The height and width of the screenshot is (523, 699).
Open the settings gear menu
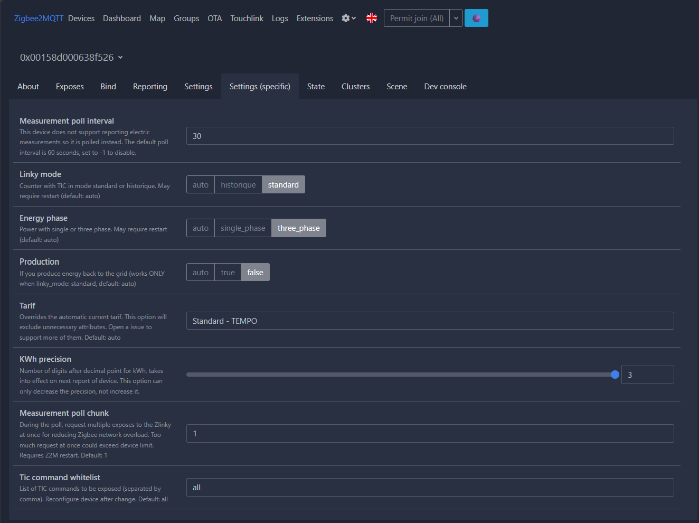click(348, 18)
